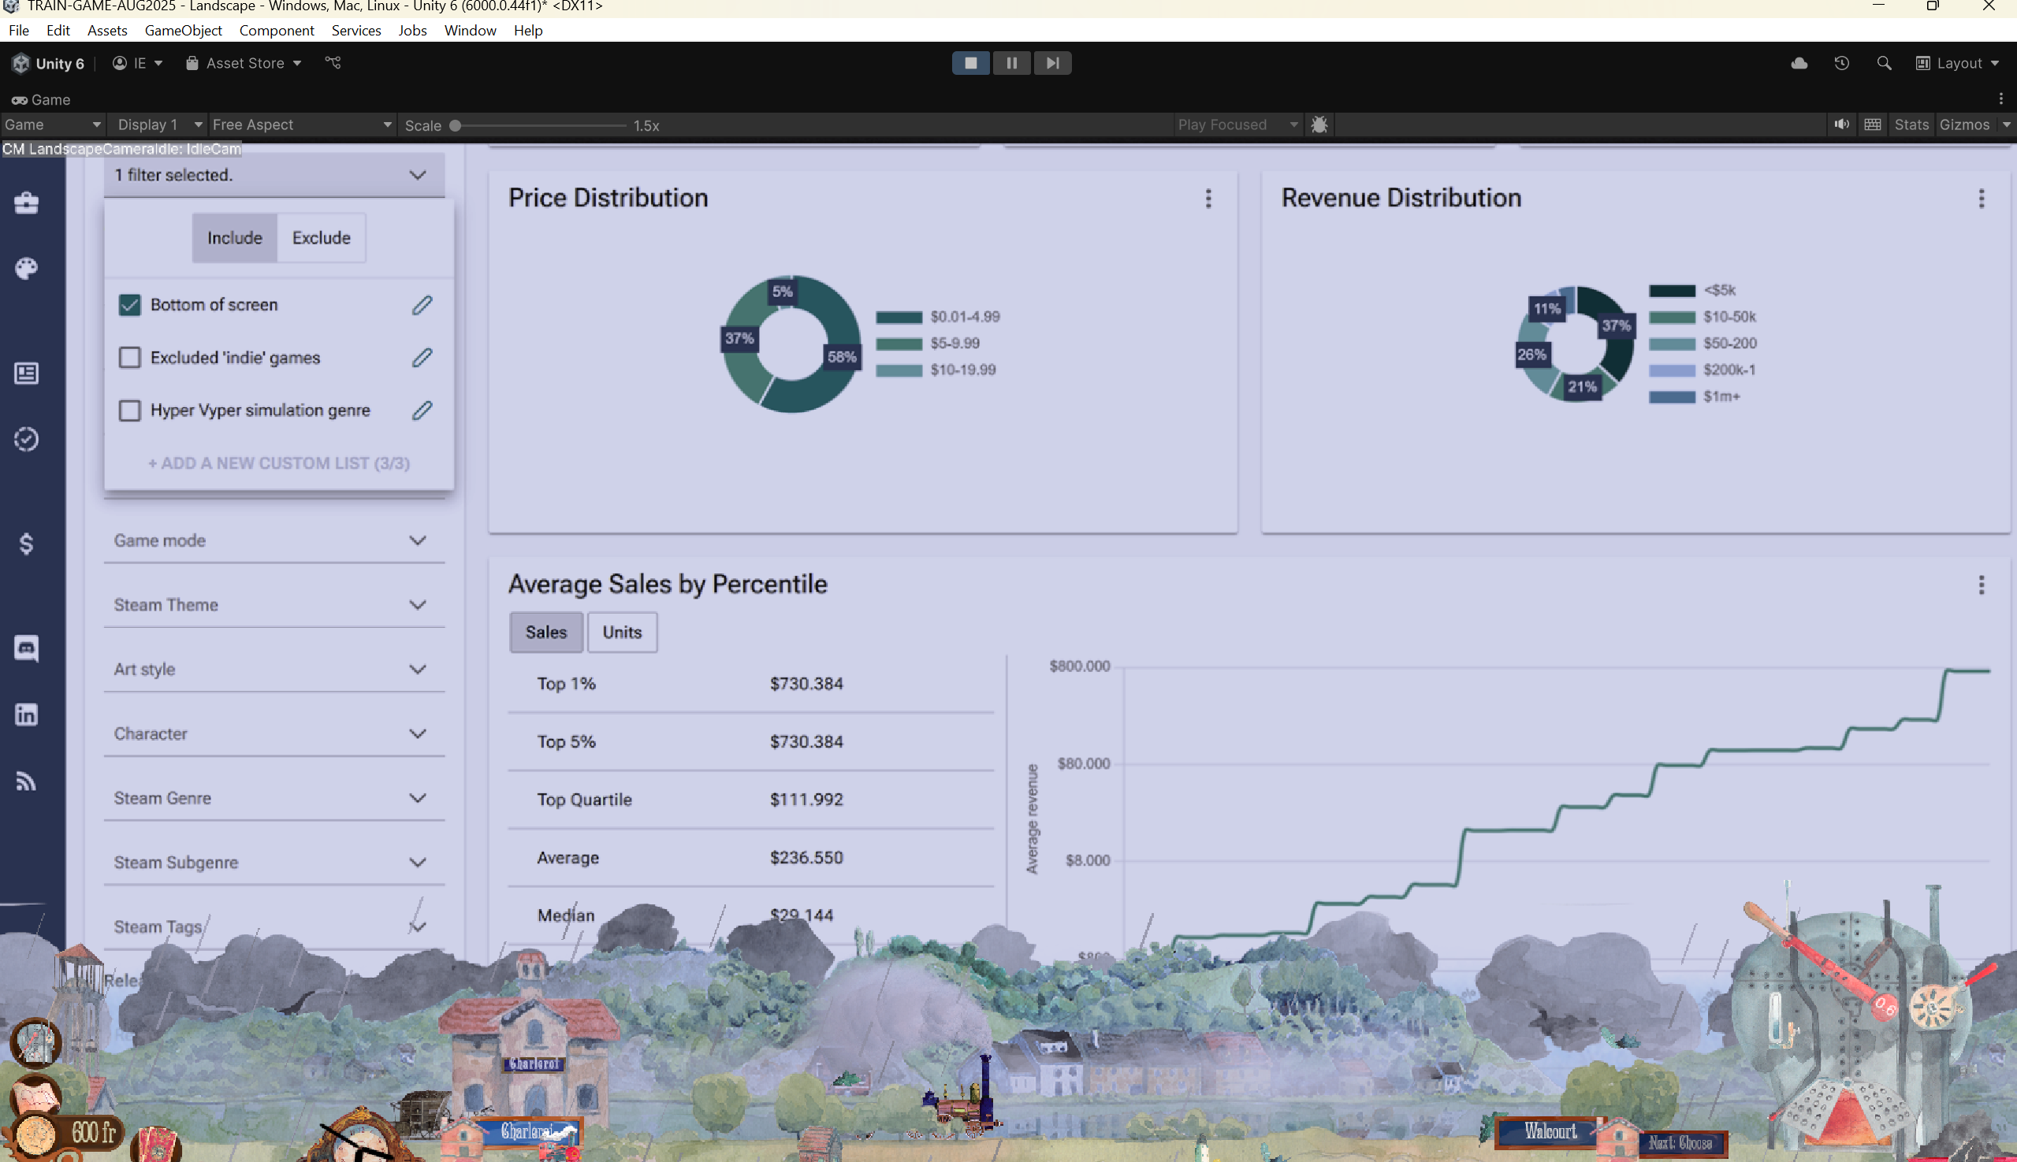Click the $0.01-4.99 legend swatch
Screen dimensions: 2017x1162
click(x=899, y=317)
